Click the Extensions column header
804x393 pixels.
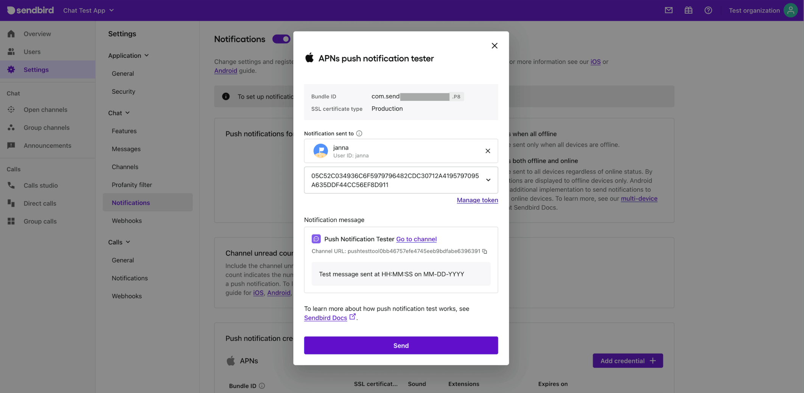tap(463, 384)
